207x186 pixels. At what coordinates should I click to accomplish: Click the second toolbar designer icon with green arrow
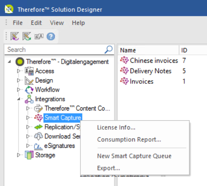click(27, 36)
